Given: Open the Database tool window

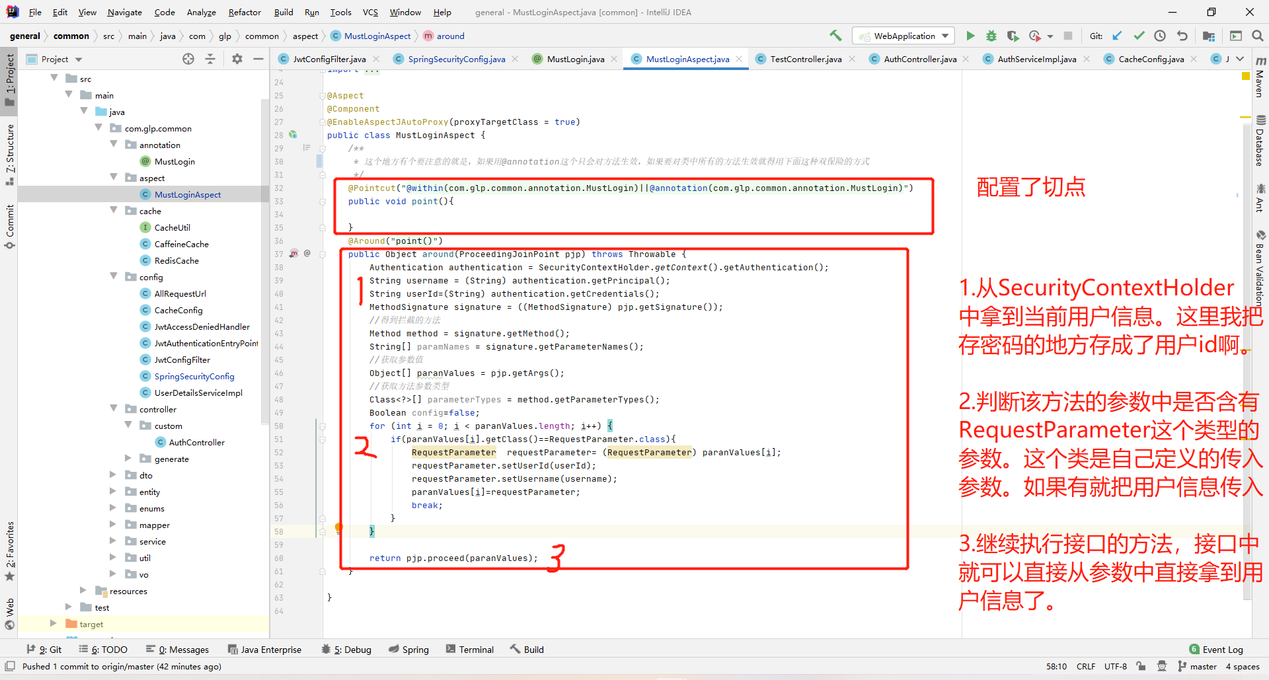Looking at the screenshot, I should tap(1260, 141).
